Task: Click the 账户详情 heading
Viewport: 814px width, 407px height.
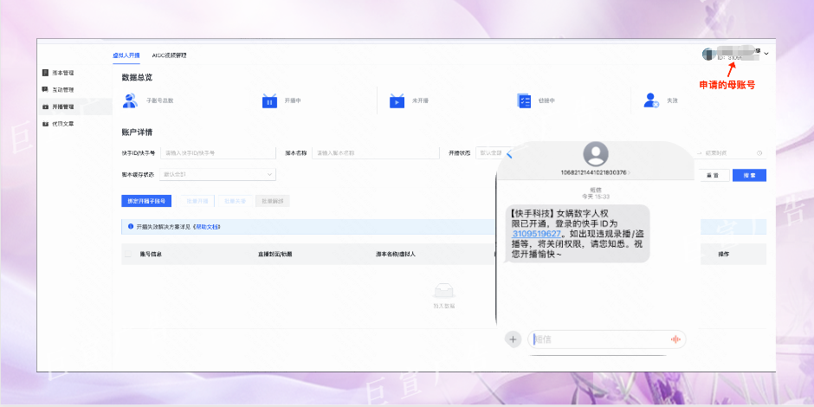Action: tap(137, 132)
